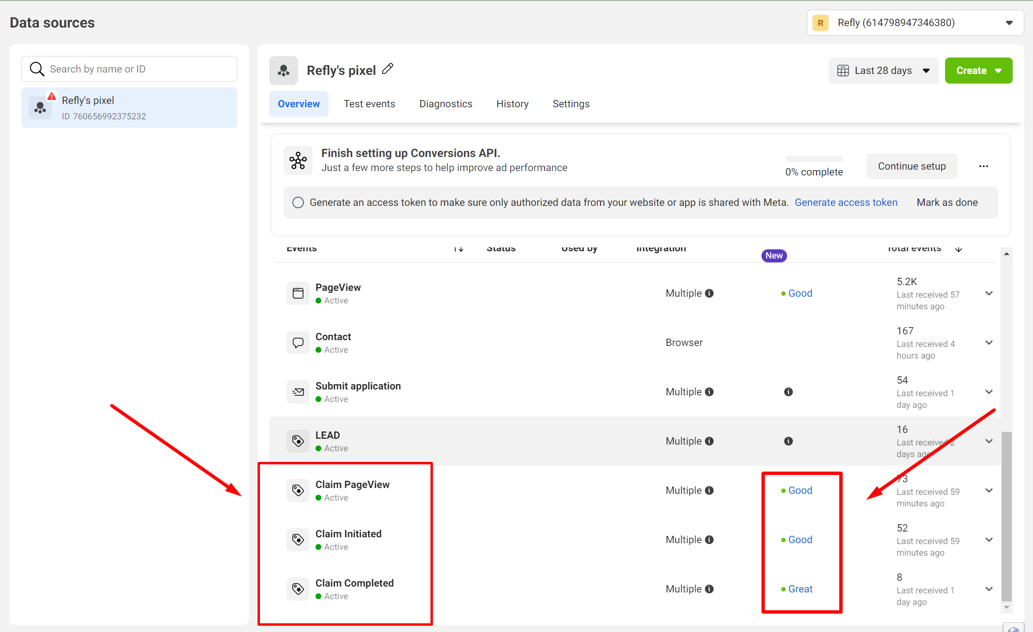The height and width of the screenshot is (632, 1033).
Task: Click info icon next to Claim Initiated Multiple
Action: pos(709,540)
